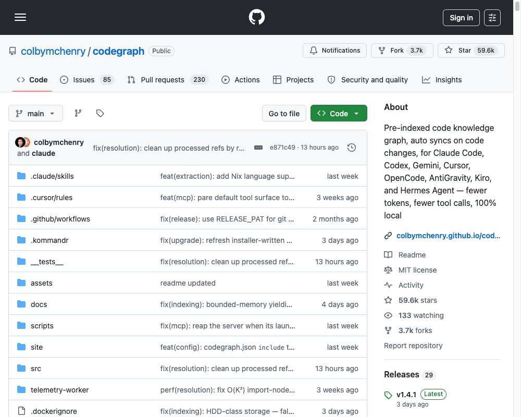Open 'readme updated' commit message
Viewport: 521px width, 417px height.
[x=188, y=283]
